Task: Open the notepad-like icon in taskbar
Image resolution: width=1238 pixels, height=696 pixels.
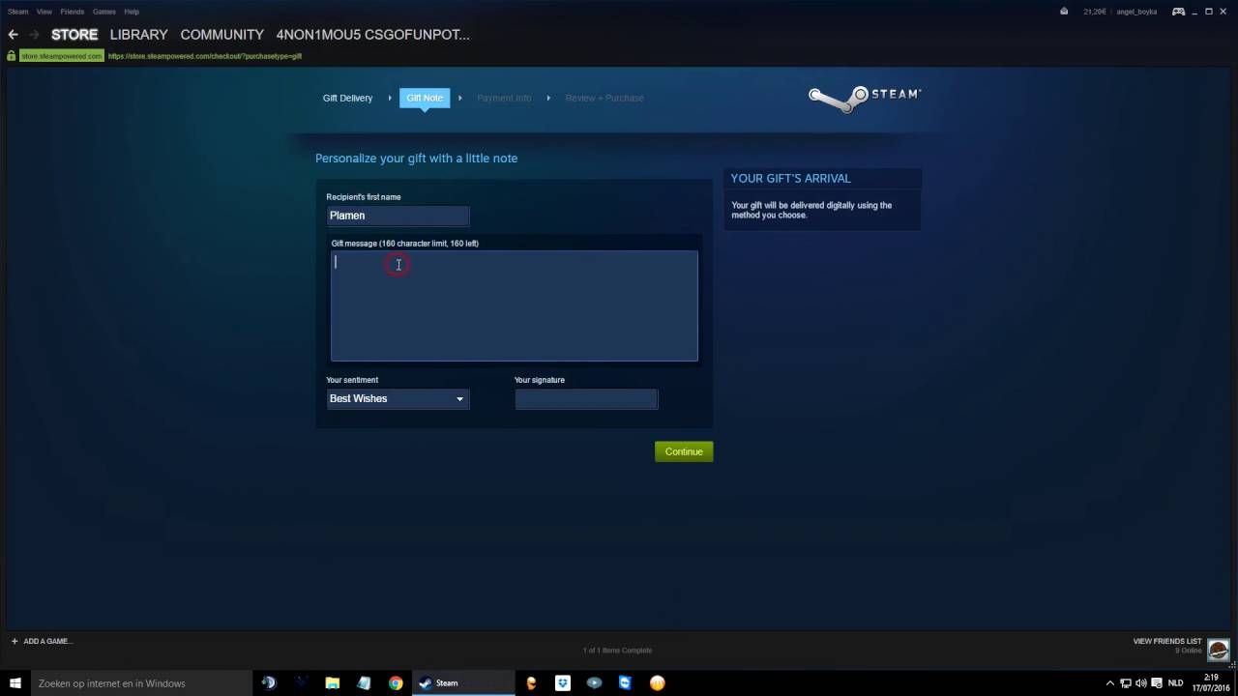Action: (364, 682)
